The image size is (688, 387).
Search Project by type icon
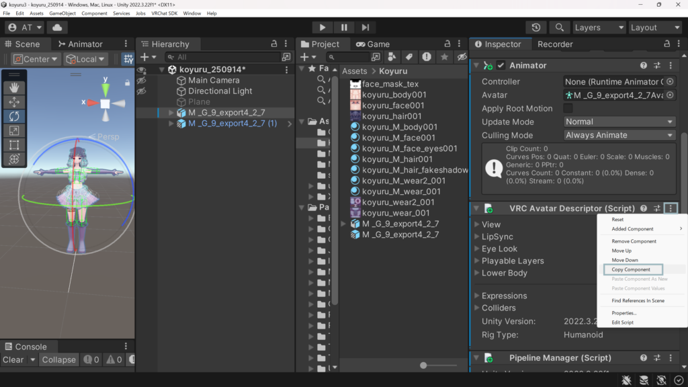(x=392, y=57)
